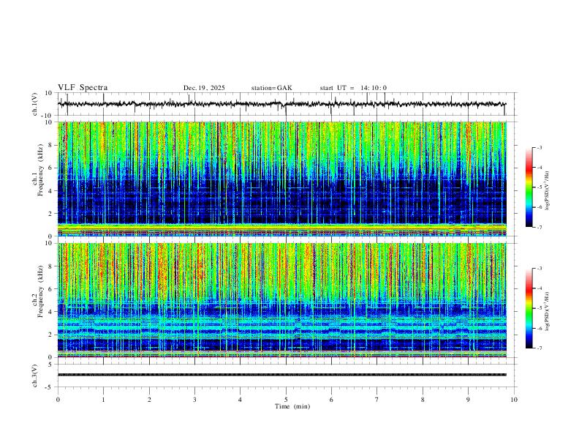The width and height of the screenshot is (579, 448).
Task: Click the ch.1 voltage waveform trace
Action: tap(282, 104)
